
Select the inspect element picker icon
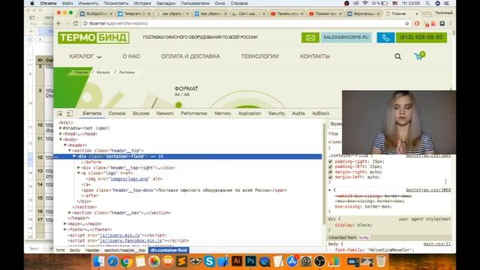(60, 113)
